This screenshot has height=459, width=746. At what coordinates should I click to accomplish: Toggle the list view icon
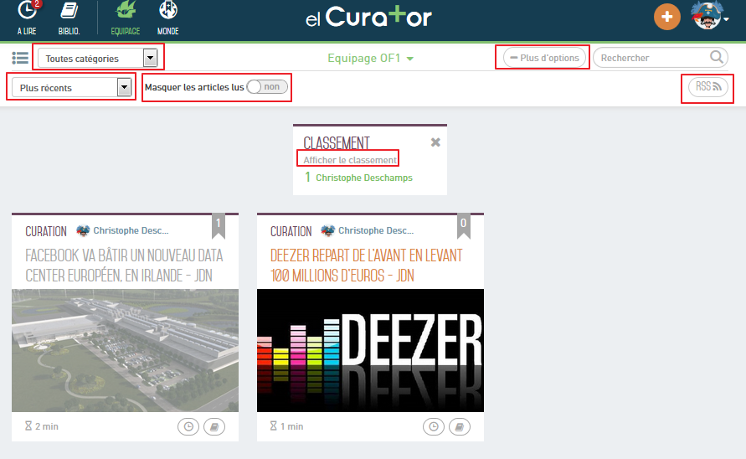click(20, 58)
